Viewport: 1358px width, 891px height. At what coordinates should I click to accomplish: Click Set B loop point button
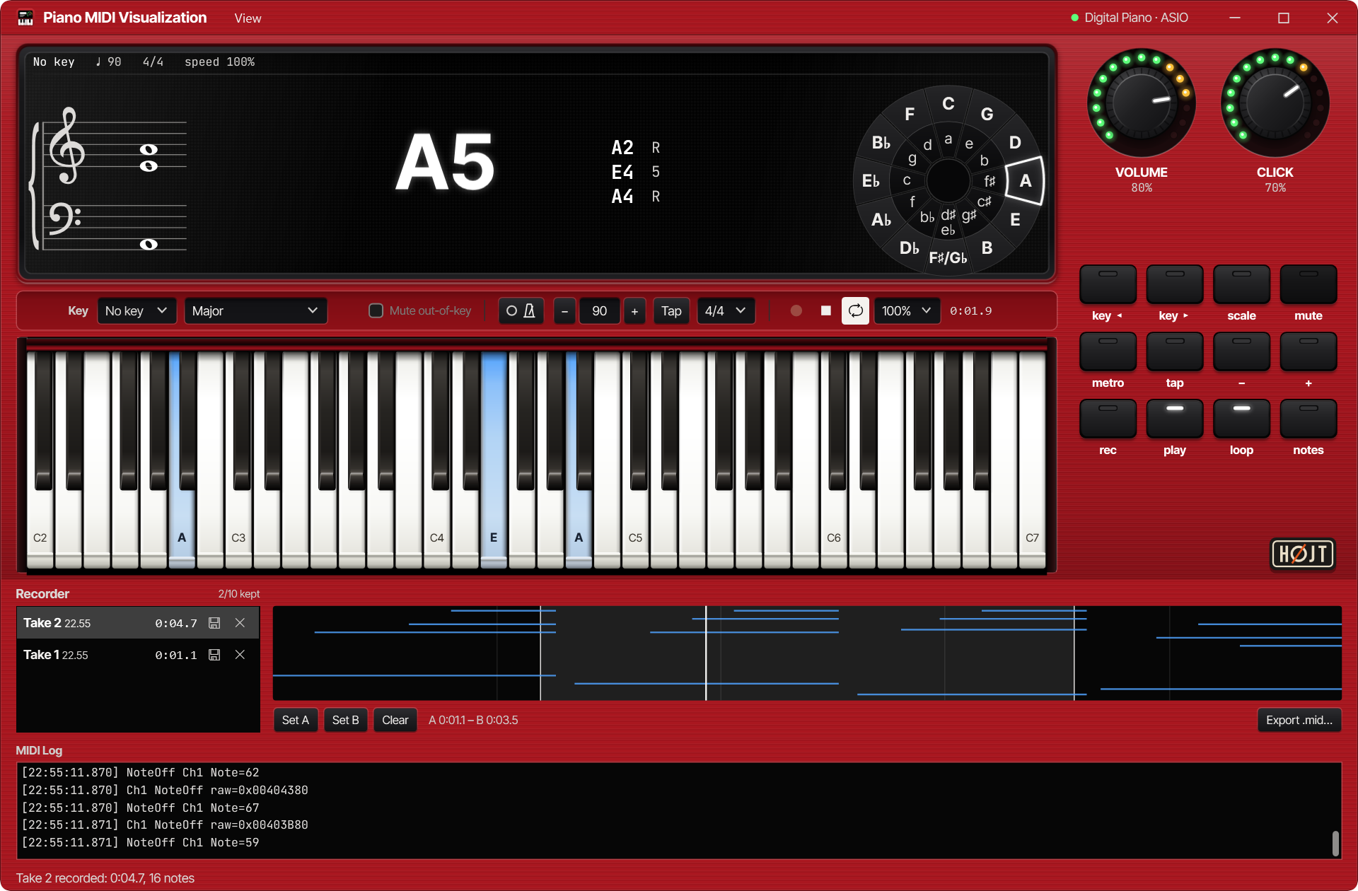(x=346, y=720)
